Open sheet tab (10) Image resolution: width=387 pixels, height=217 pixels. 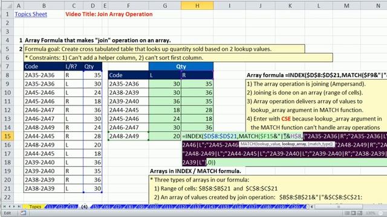[154, 207]
